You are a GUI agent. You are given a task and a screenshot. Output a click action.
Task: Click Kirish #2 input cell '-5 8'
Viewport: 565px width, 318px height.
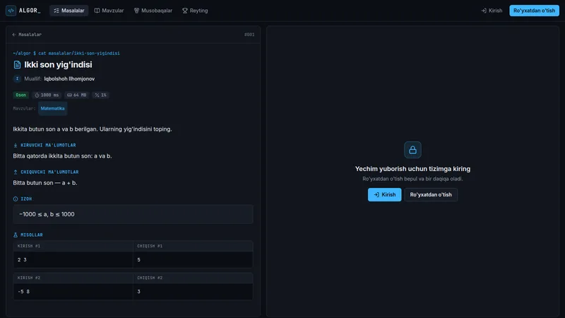[73, 291]
